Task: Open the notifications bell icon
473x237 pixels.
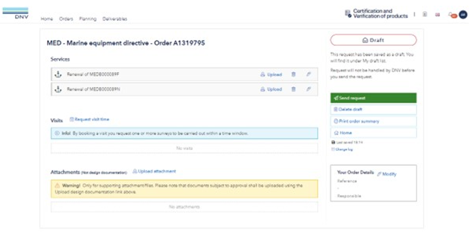Action: (452, 15)
